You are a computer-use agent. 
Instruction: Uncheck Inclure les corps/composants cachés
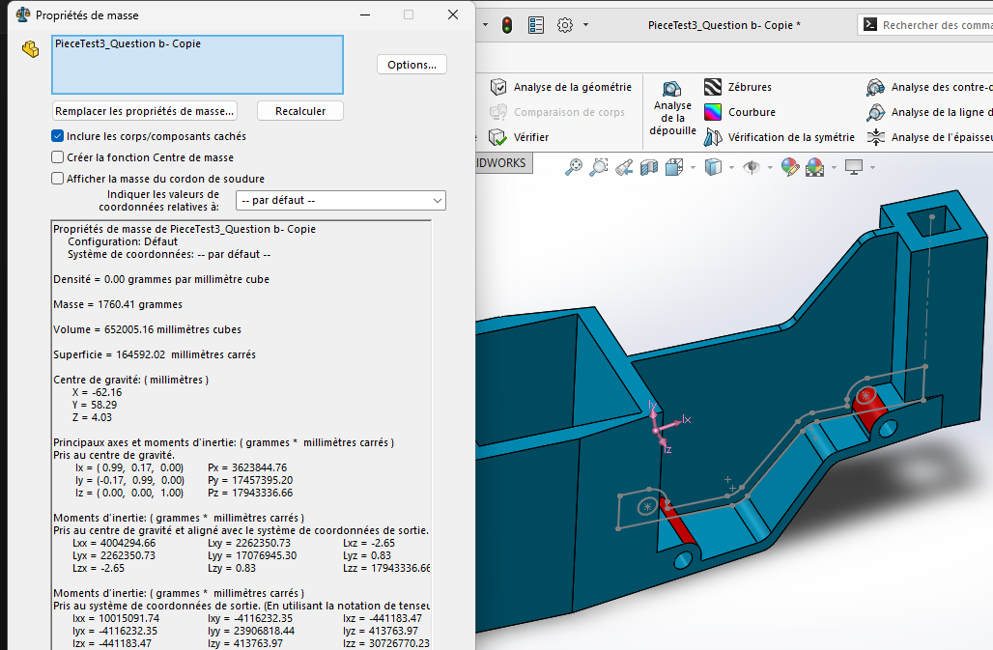pos(58,137)
